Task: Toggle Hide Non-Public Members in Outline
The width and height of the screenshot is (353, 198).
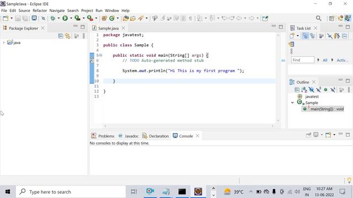Action: coord(325,90)
